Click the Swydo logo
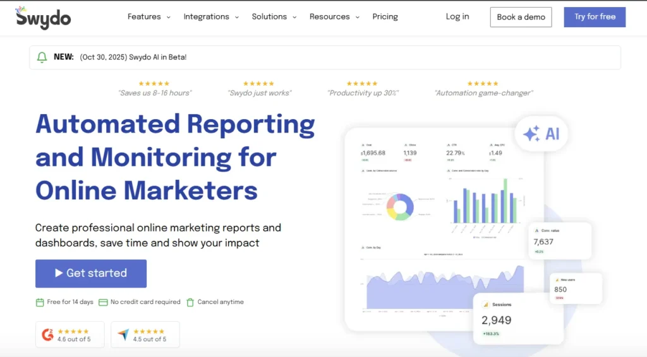Image resolution: width=647 pixels, height=357 pixels. (43, 18)
